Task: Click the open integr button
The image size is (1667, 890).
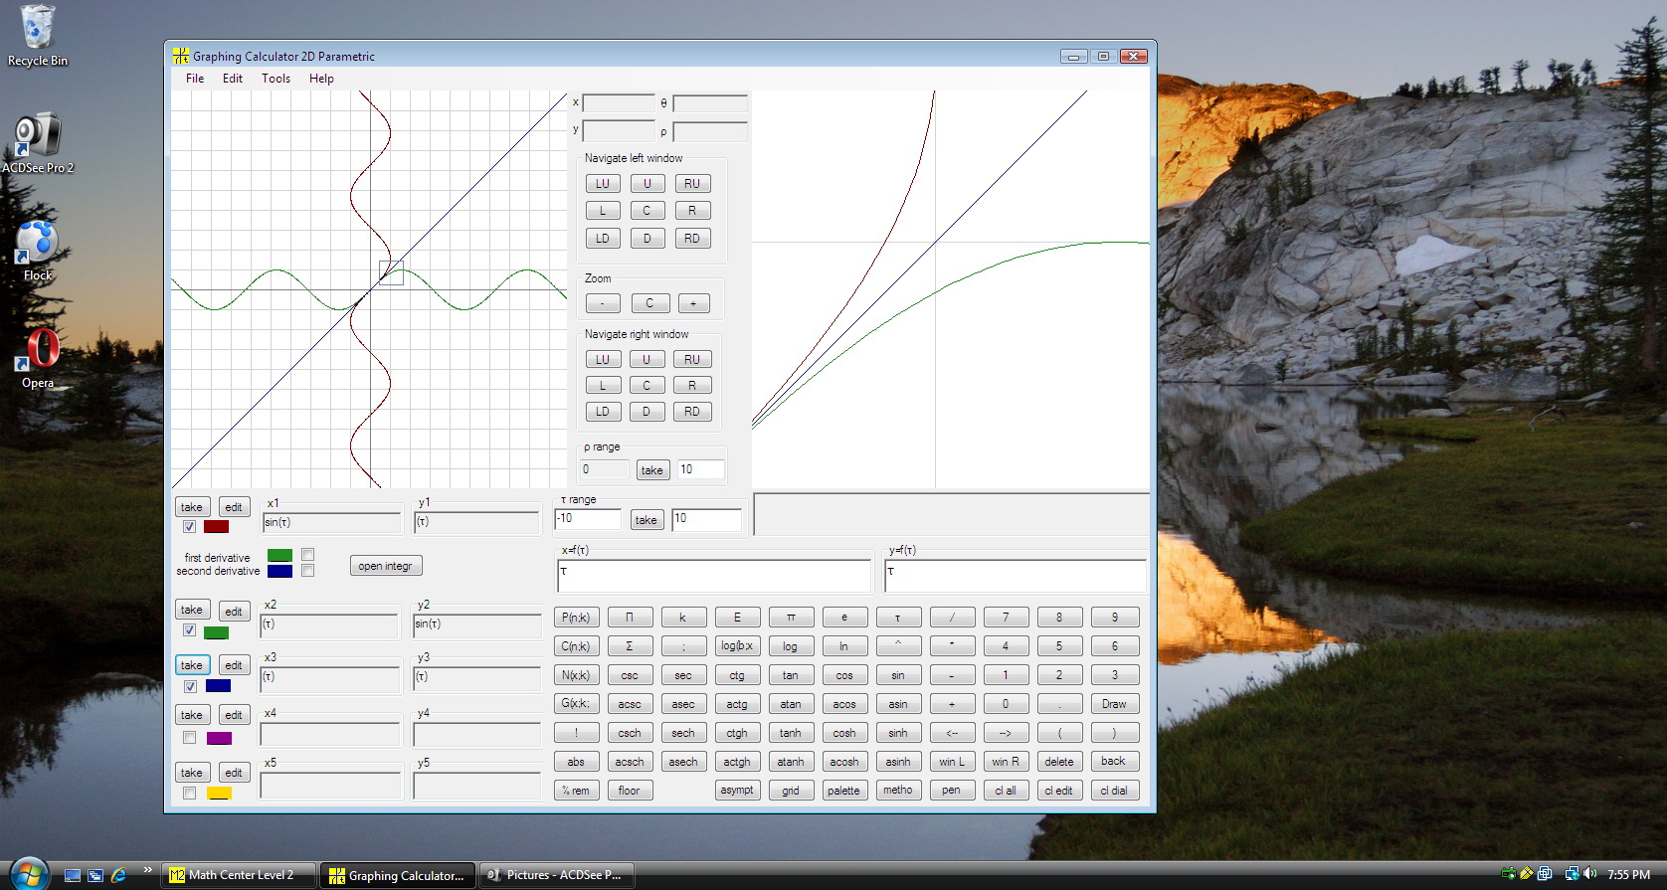Action: pos(385,566)
